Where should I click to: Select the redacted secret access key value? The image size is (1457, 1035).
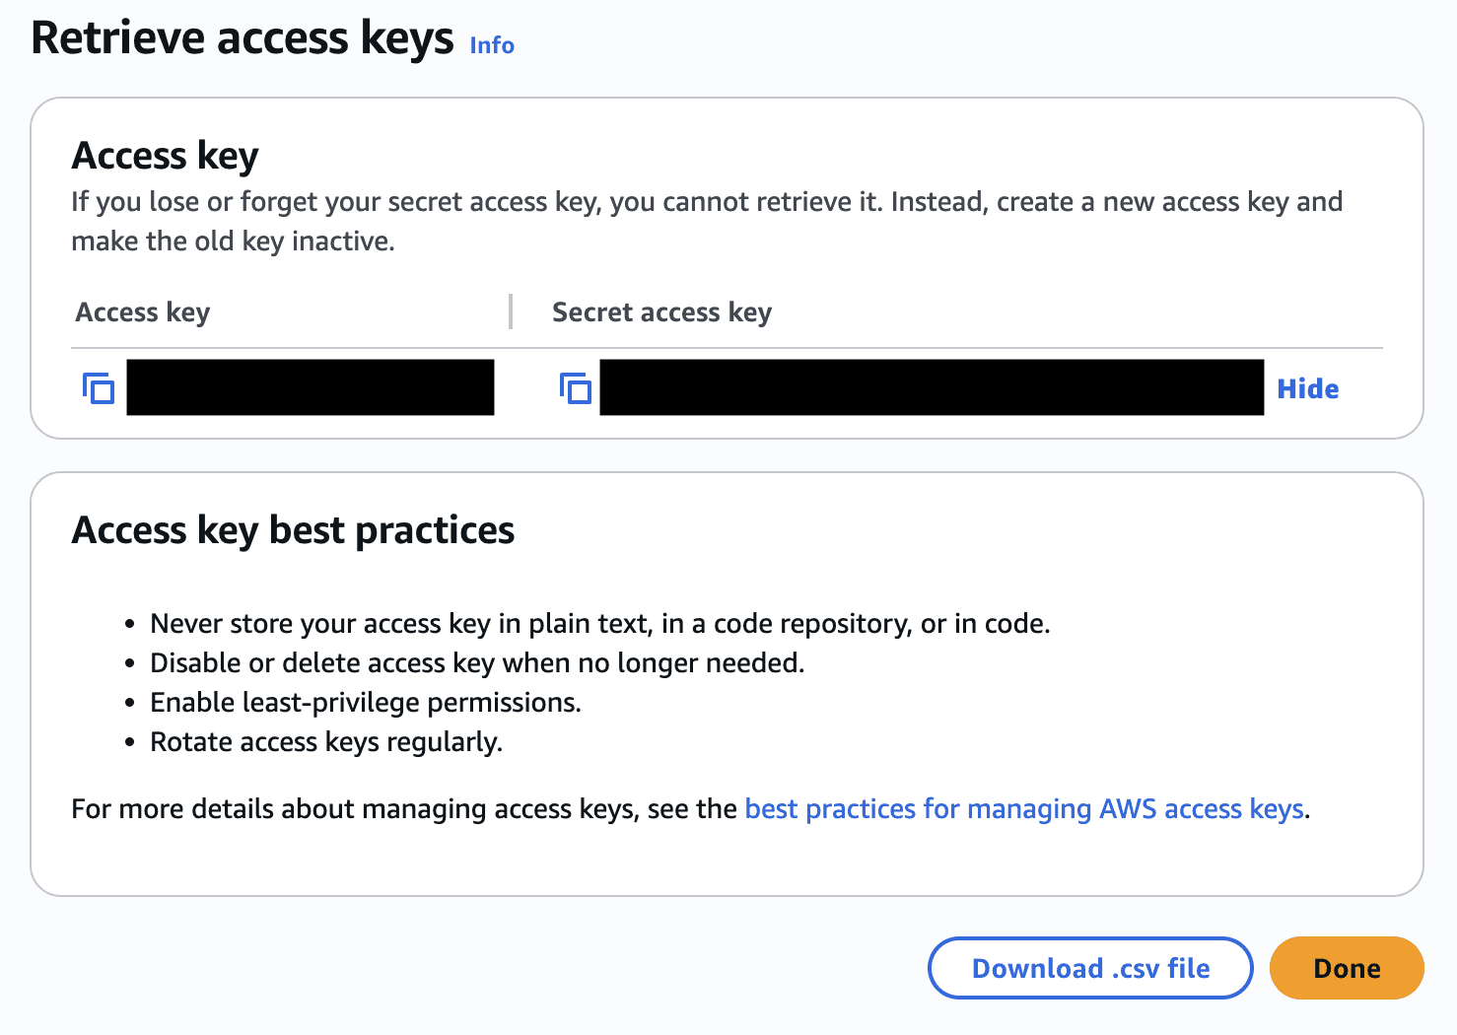click(x=932, y=387)
